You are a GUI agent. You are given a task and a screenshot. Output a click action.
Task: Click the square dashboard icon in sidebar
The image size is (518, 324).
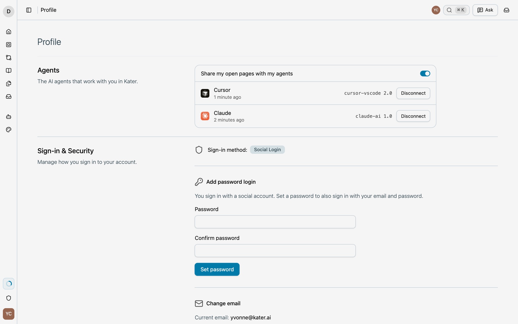pos(9,45)
